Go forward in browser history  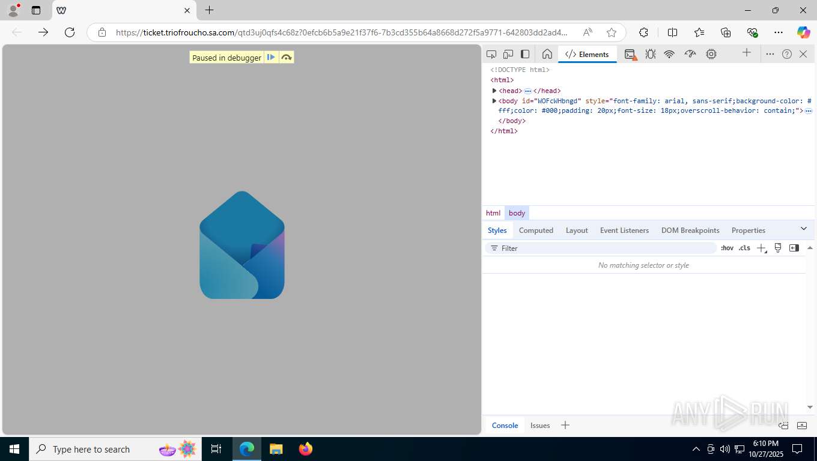point(43,32)
